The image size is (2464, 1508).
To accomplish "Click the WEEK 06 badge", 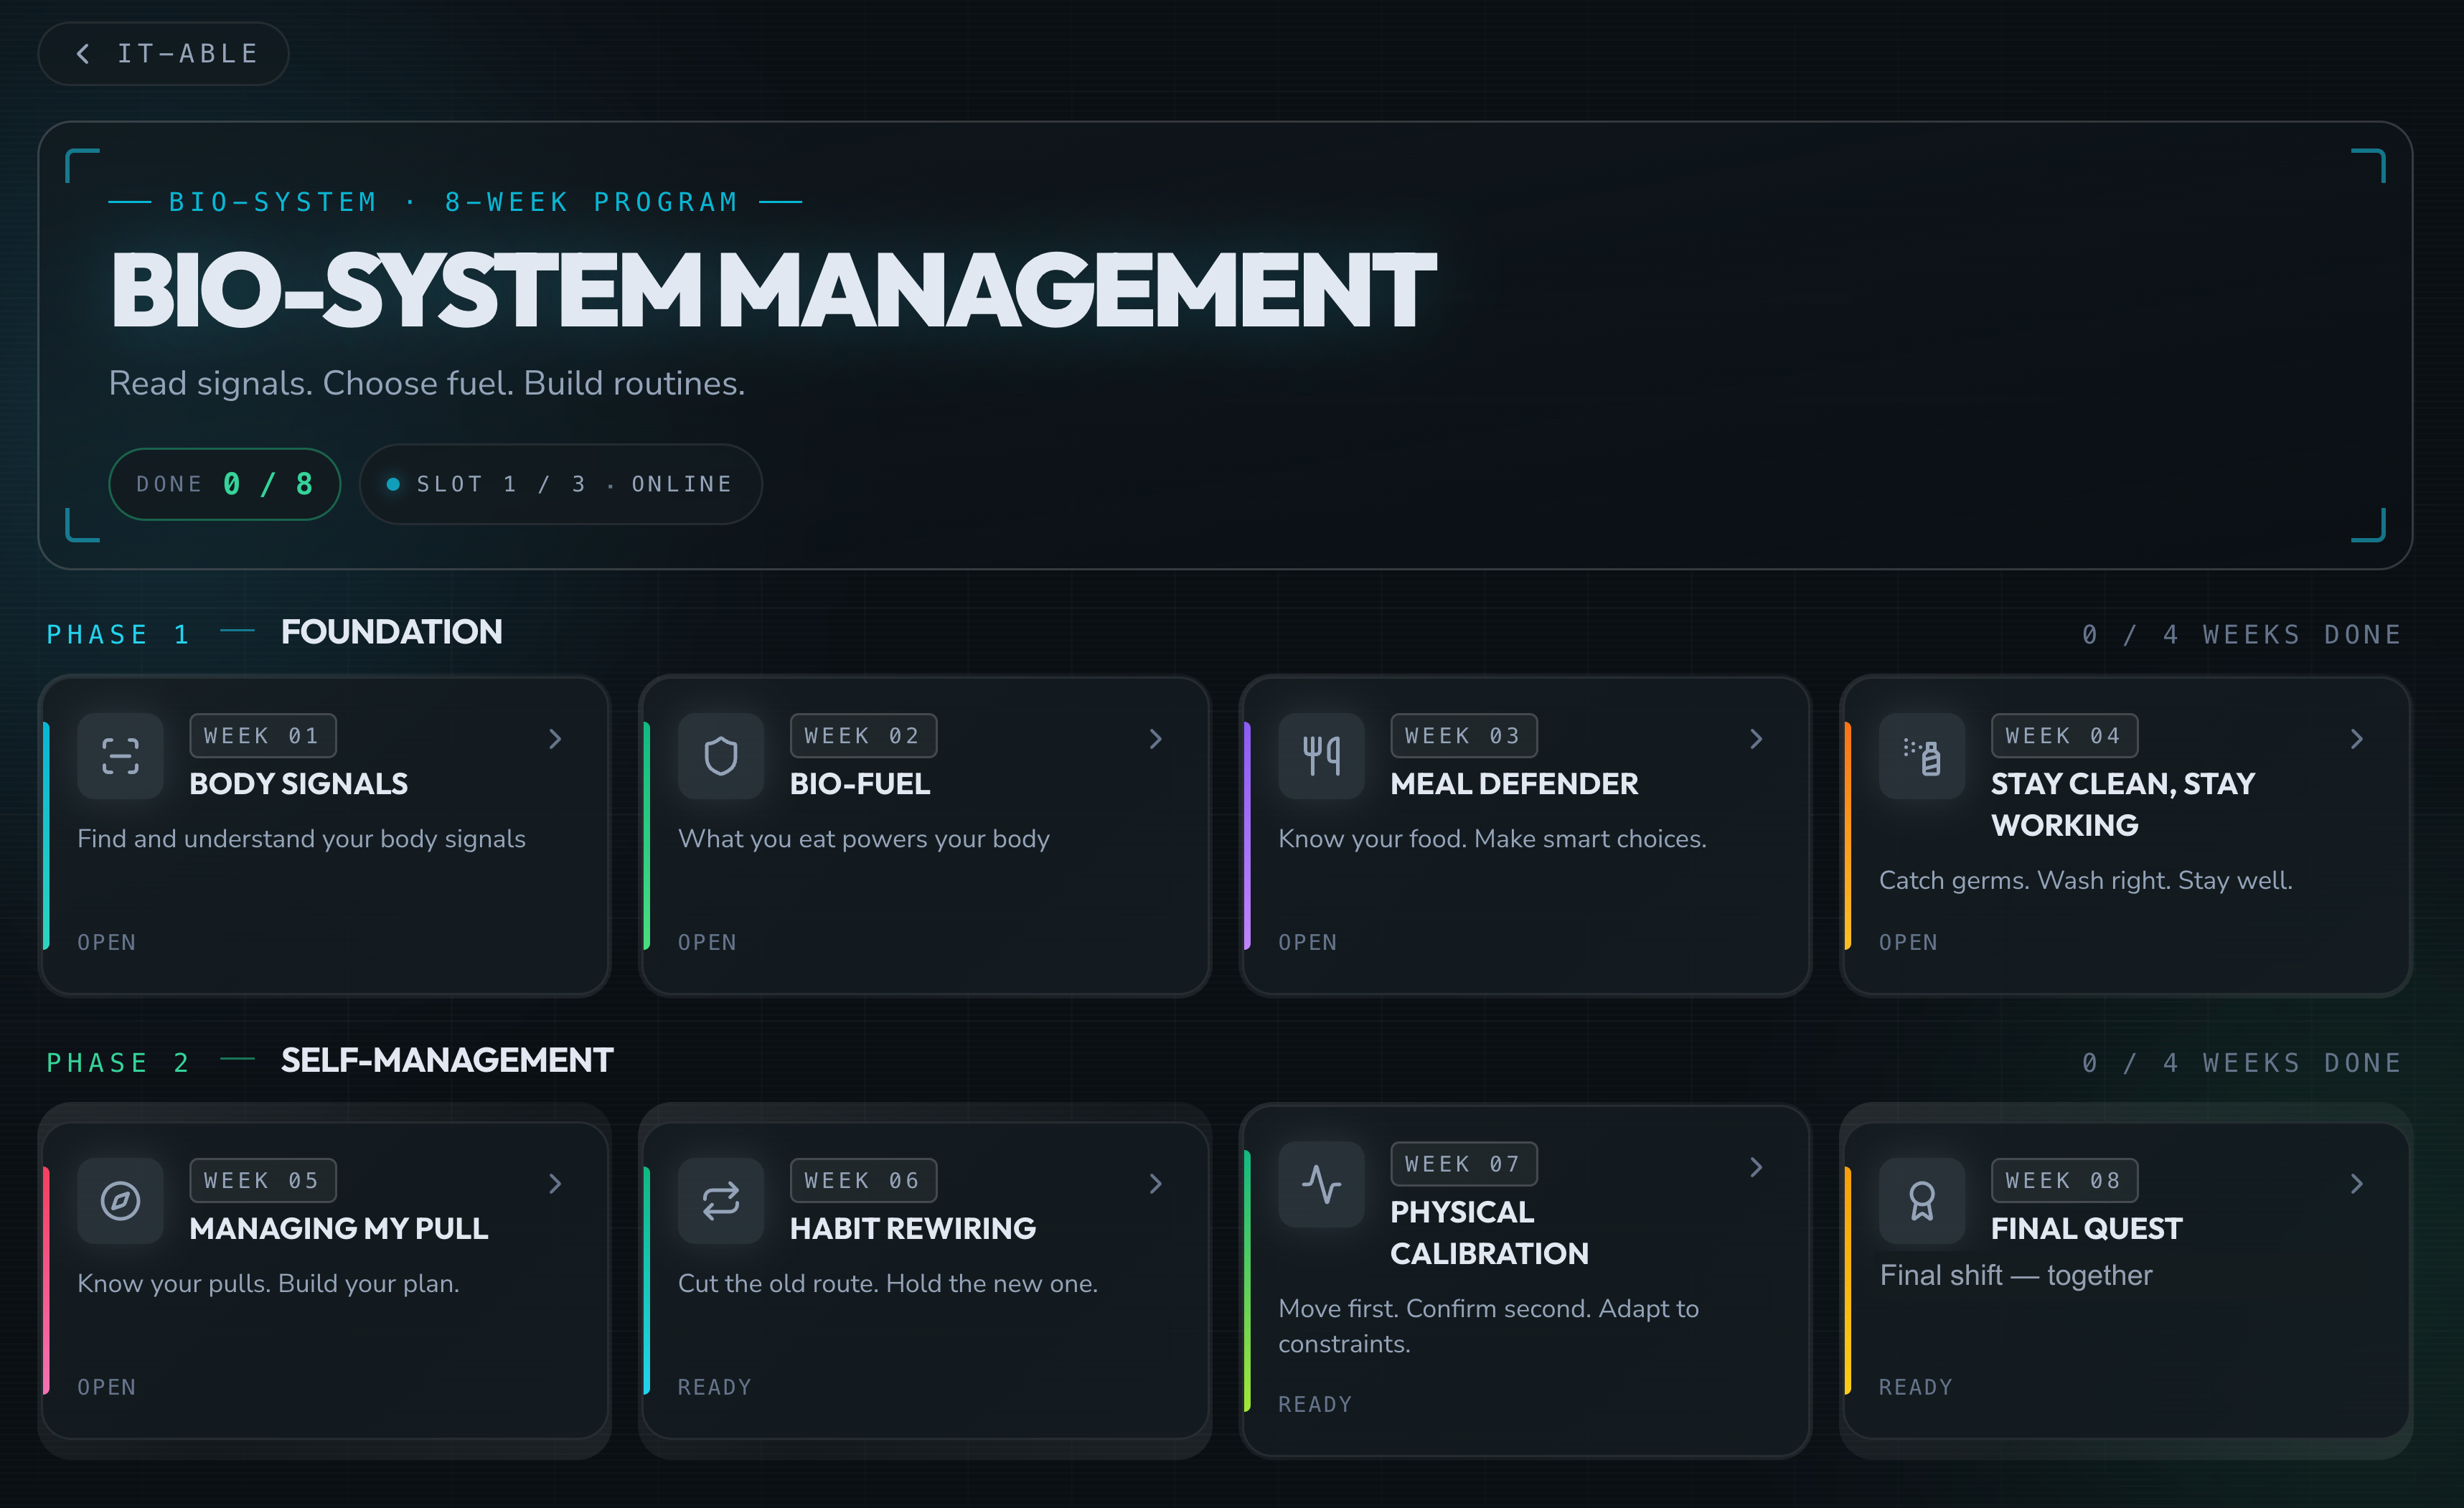I will (863, 1180).
